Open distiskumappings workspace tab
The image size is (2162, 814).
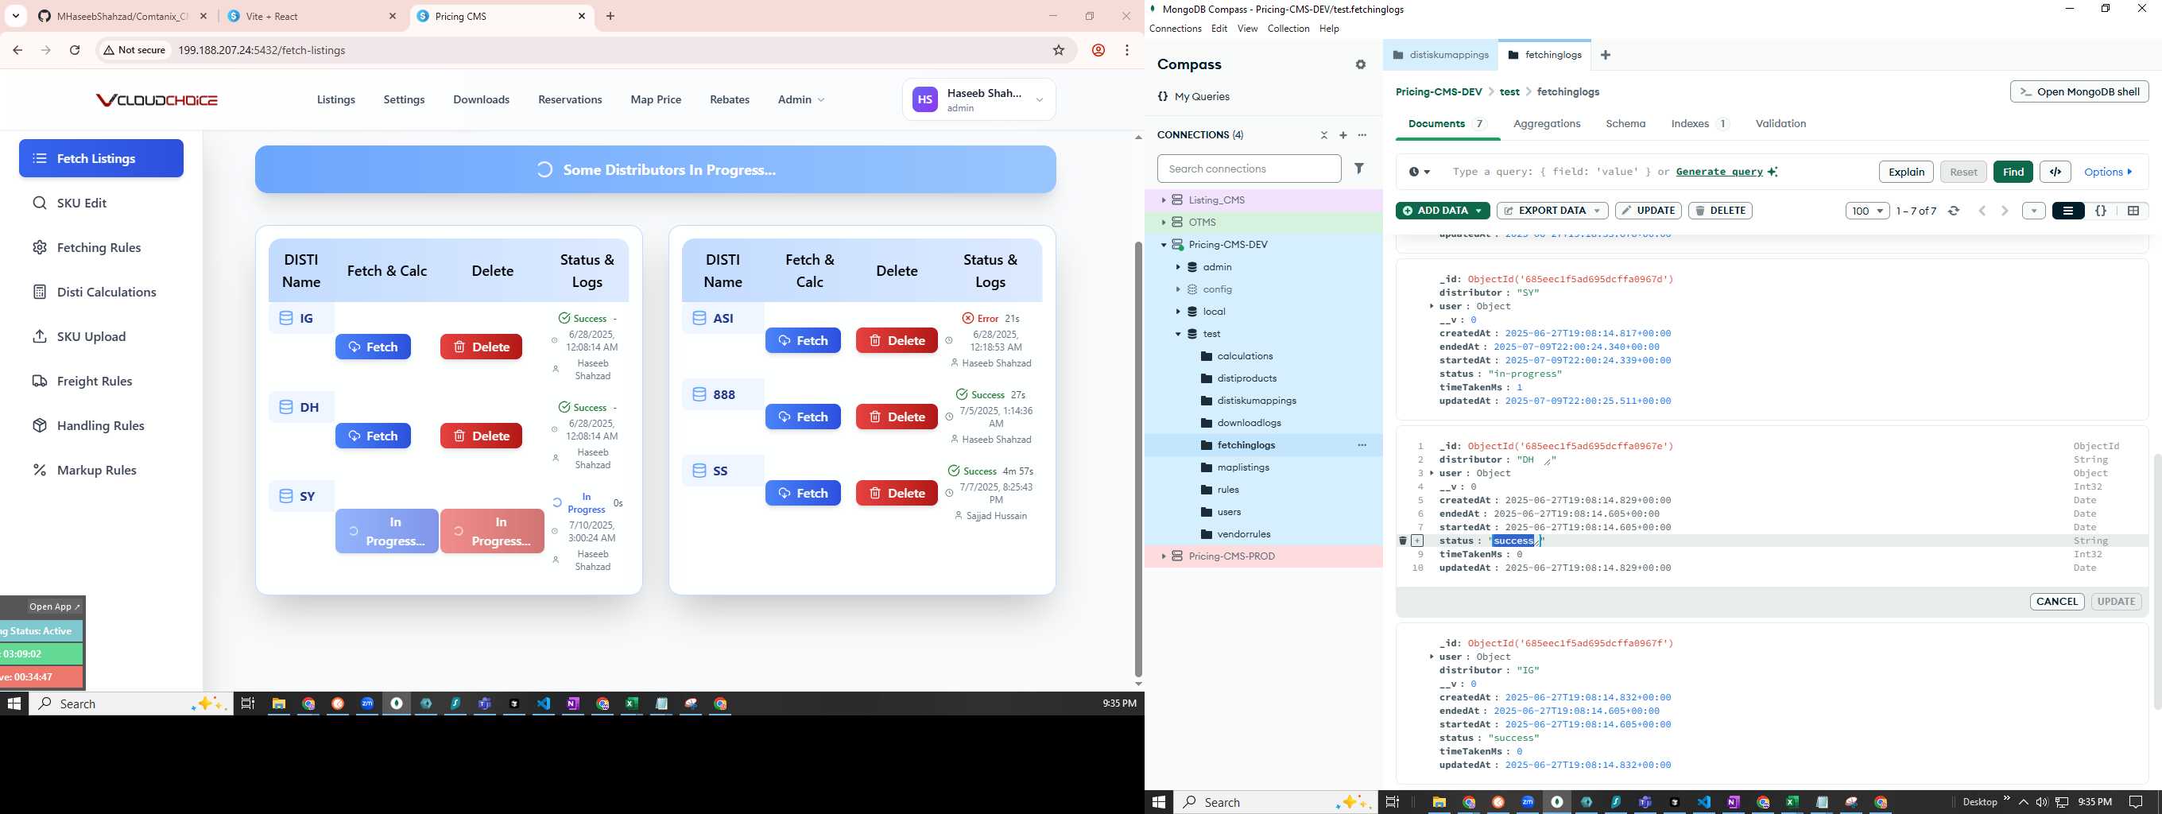pos(1440,56)
